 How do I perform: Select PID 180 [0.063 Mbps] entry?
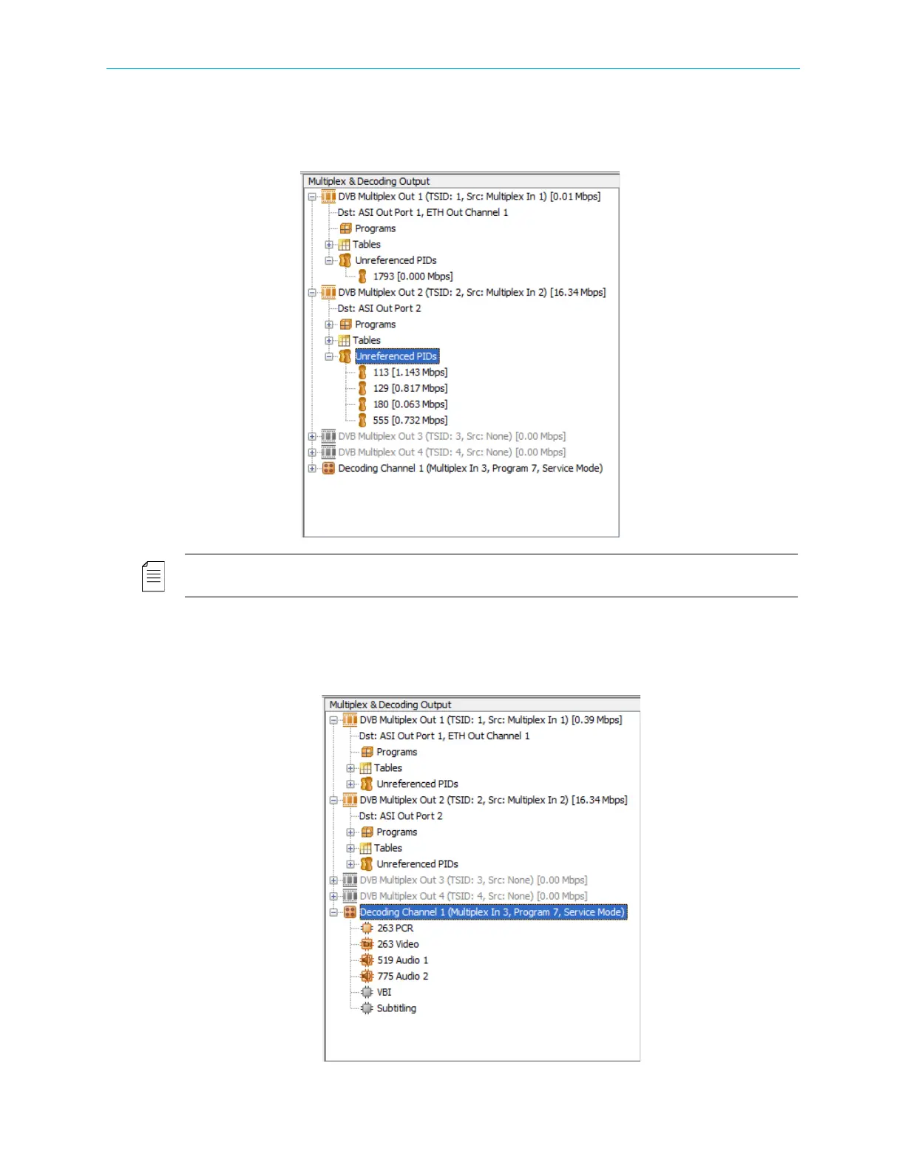(410, 404)
